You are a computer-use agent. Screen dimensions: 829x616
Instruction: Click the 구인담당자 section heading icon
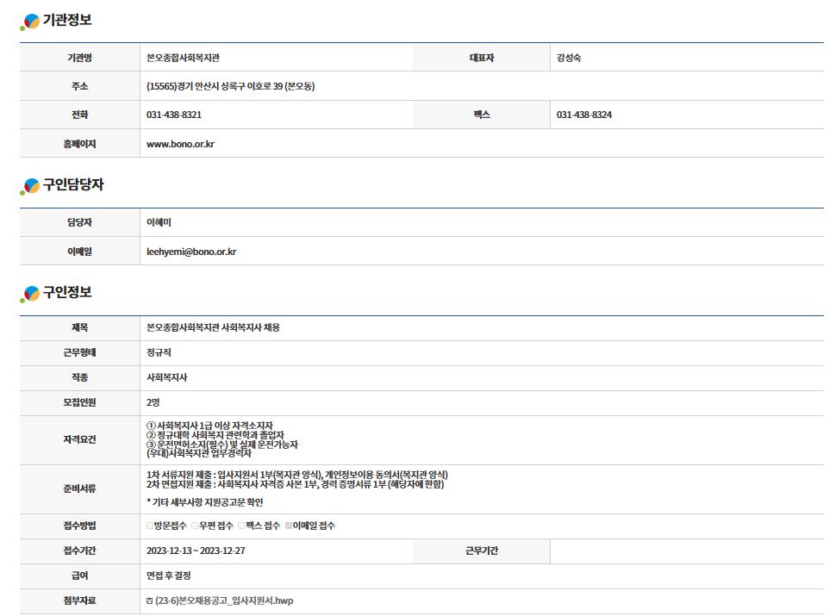click(x=30, y=186)
